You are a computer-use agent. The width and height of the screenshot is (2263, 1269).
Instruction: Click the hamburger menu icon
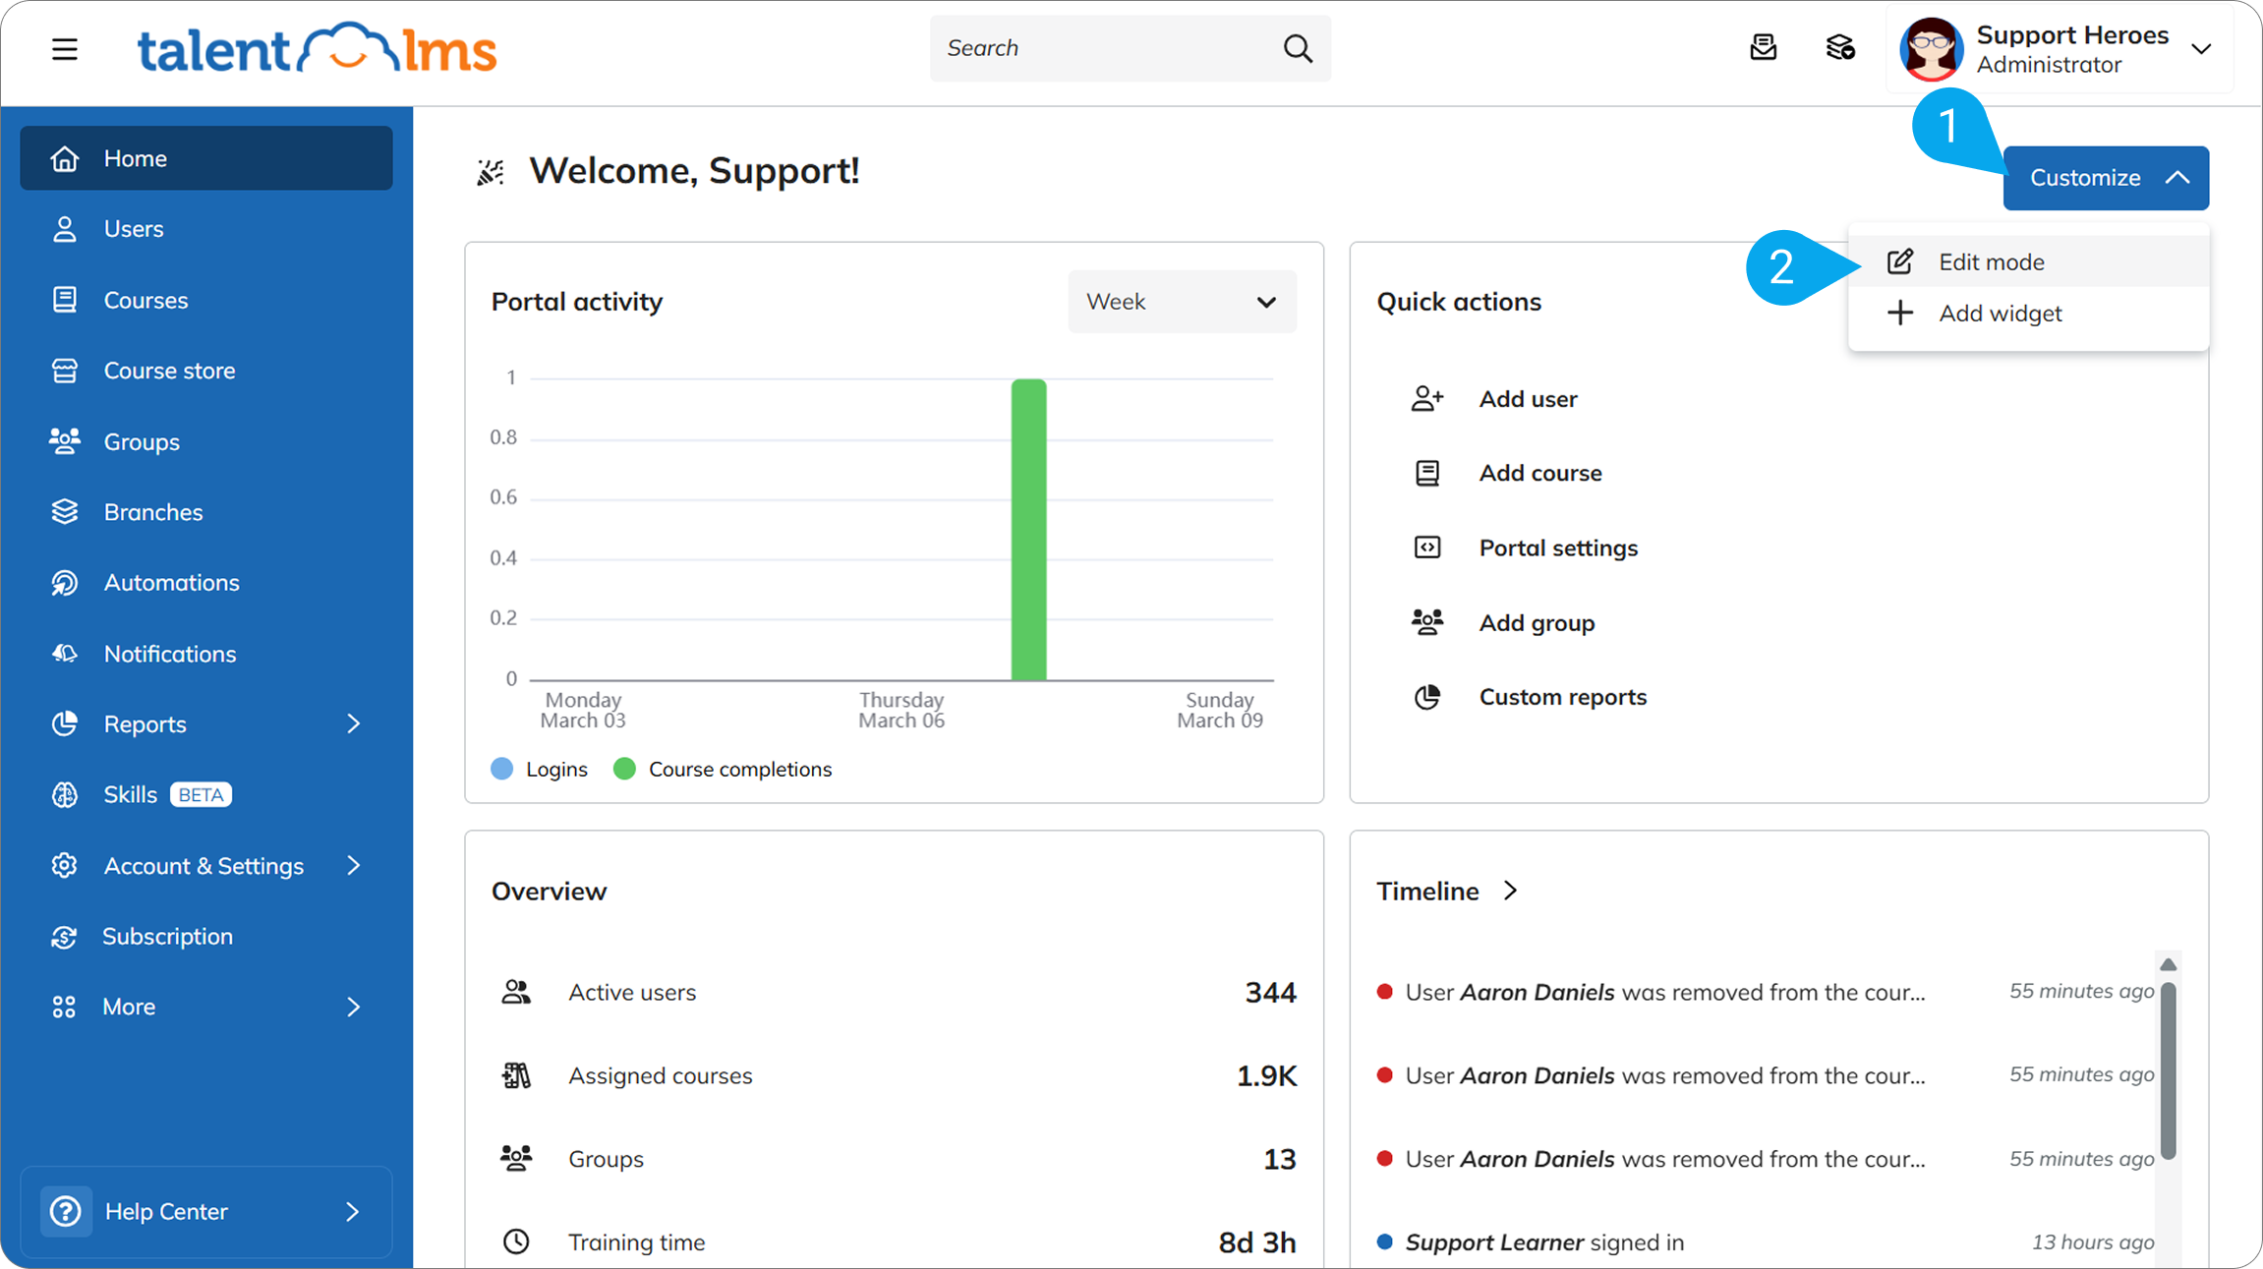65,49
